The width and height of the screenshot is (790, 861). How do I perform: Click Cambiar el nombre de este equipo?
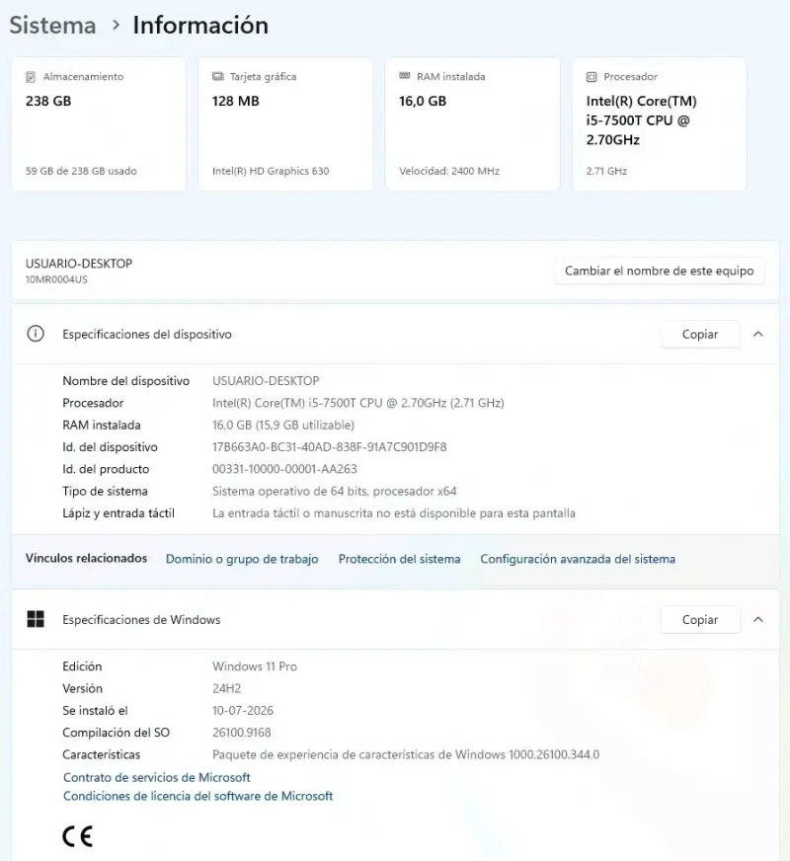pyautogui.click(x=660, y=271)
